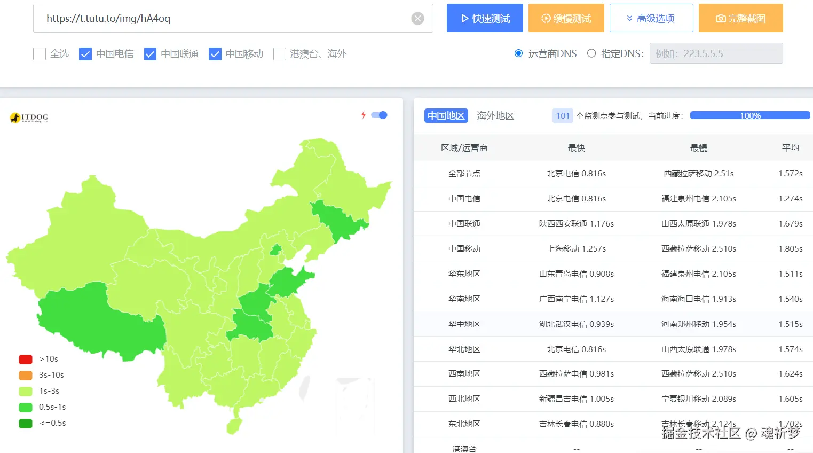Click the 100% progress bar

pos(750,115)
